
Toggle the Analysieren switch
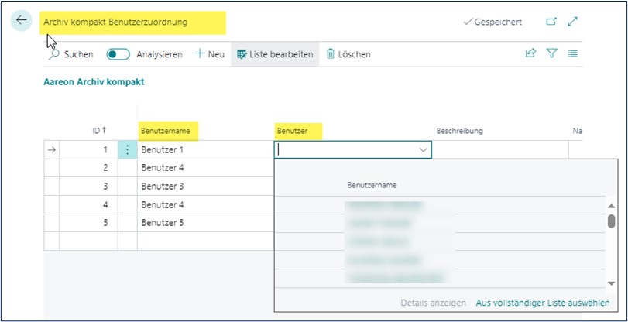(118, 54)
